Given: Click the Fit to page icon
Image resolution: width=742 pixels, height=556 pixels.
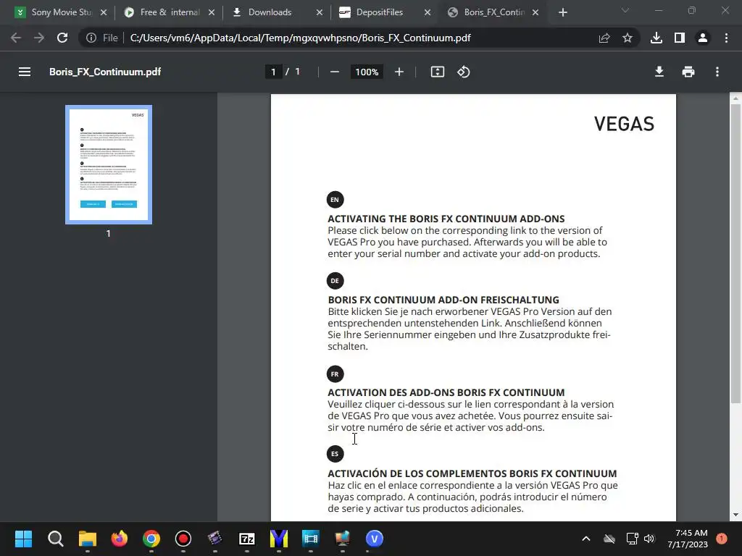Looking at the screenshot, I should [437, 72].
